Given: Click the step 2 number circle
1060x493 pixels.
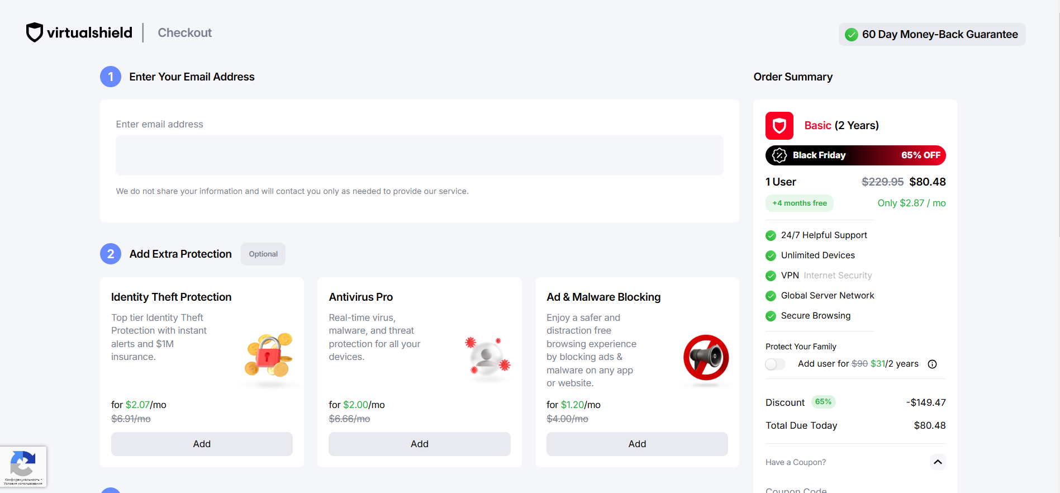Looking at the screenshot, I should pyautogui.click(x=111, y=254).
